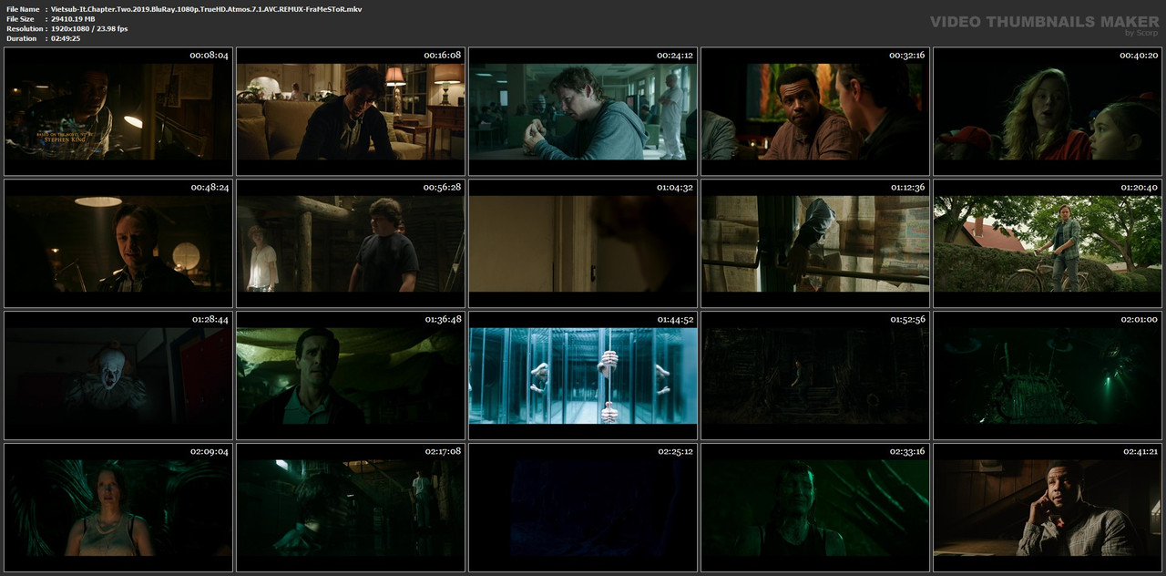This screenshot has height=576, width=1166.
Task: Click the 00:32:16 thumbnail
Action: pyautogui.click(x=815, y=112)
